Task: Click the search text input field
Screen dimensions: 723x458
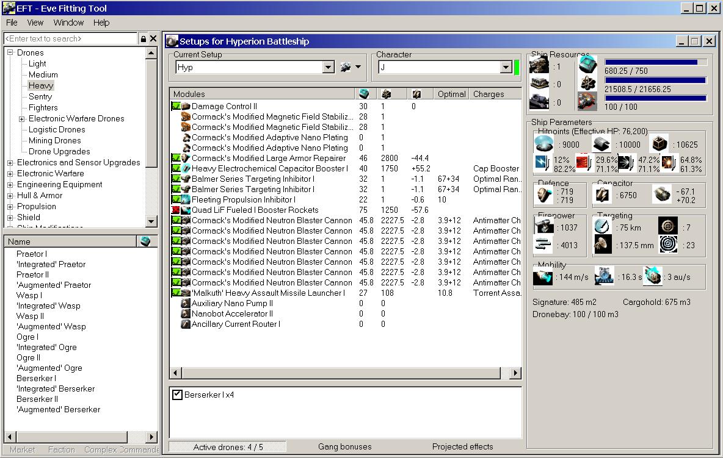Action: coord(70,38)
